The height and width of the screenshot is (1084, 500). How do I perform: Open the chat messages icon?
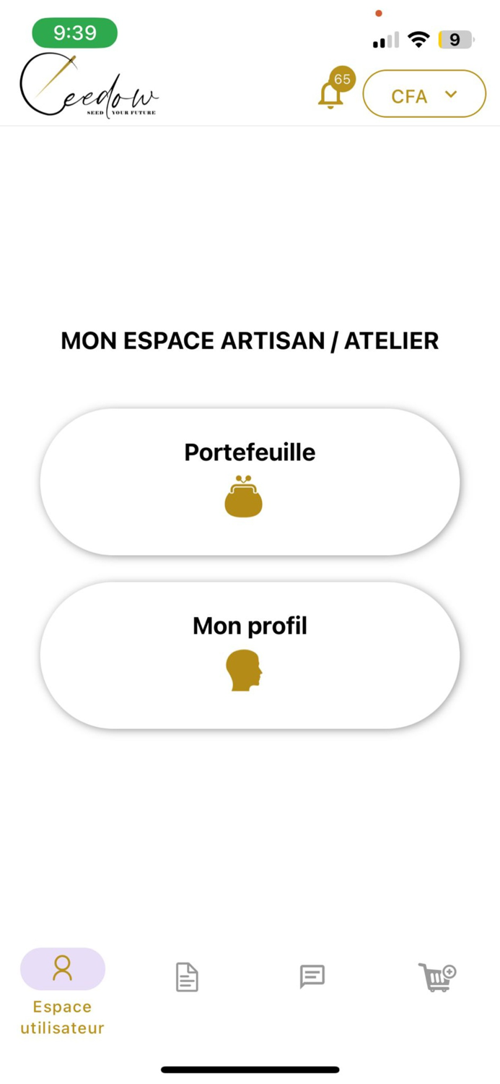312,977
